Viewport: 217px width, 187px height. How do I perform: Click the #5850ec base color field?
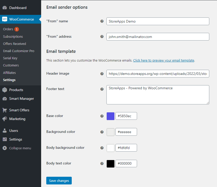[126, 116]
